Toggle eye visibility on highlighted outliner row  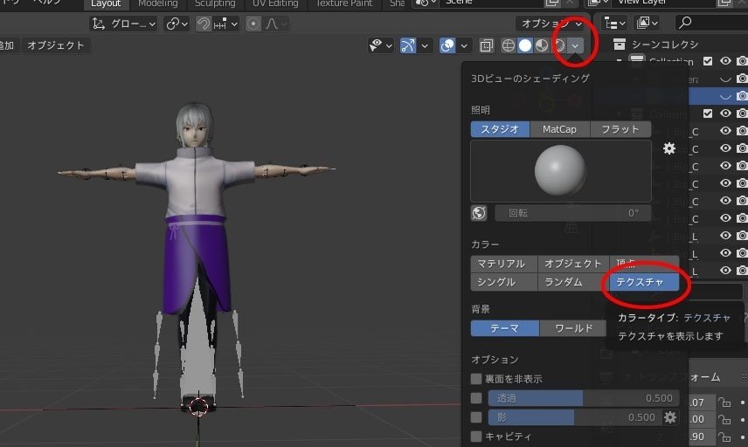(x=725, y=96)
